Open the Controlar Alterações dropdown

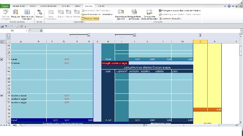coord(170,19)
